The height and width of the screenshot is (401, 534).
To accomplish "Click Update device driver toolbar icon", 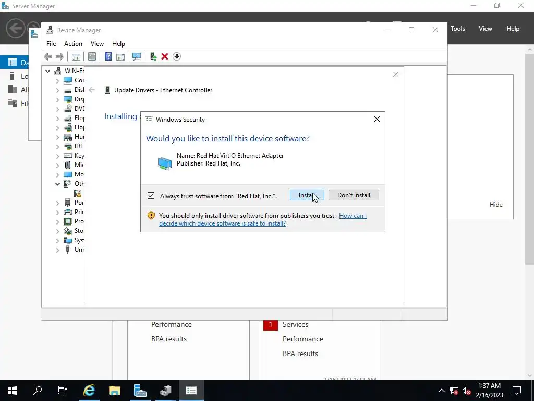I will [153, 56].
